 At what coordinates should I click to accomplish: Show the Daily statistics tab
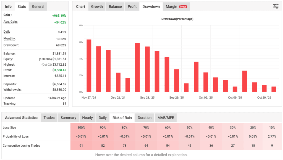tap(103, 118)
